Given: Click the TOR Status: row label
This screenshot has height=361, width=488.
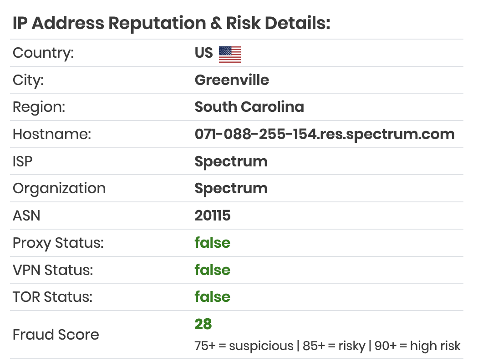Looking at the screenshot, I should click(x=53, y=297).
